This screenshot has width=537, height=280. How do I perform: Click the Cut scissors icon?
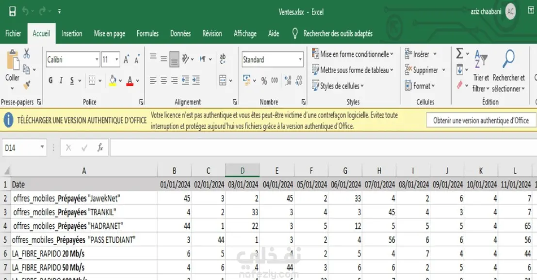(26, 53)
